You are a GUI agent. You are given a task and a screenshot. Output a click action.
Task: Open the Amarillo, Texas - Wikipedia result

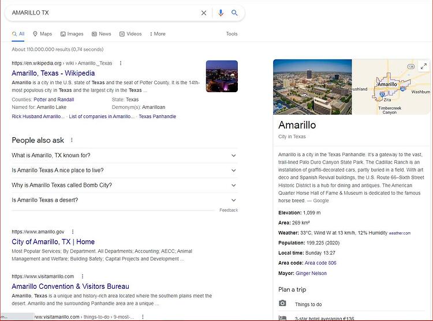pyautogui.click(x=53, y=73)
